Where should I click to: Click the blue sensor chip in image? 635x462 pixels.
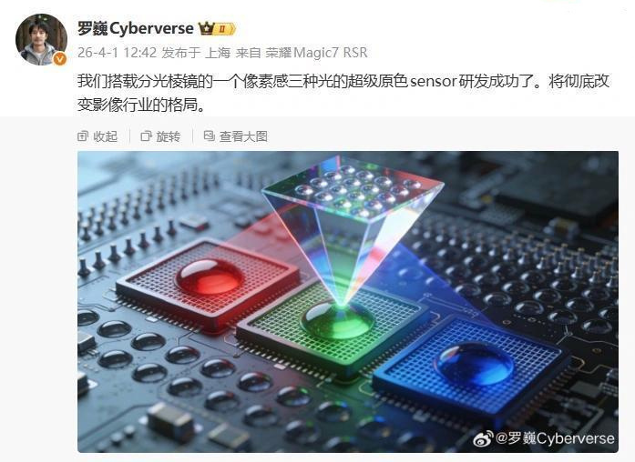(x=472, y=366)
